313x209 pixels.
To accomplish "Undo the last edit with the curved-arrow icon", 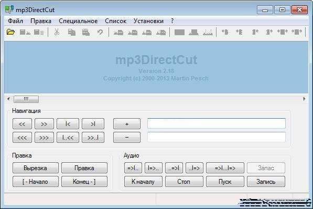I will coord(100,32).
